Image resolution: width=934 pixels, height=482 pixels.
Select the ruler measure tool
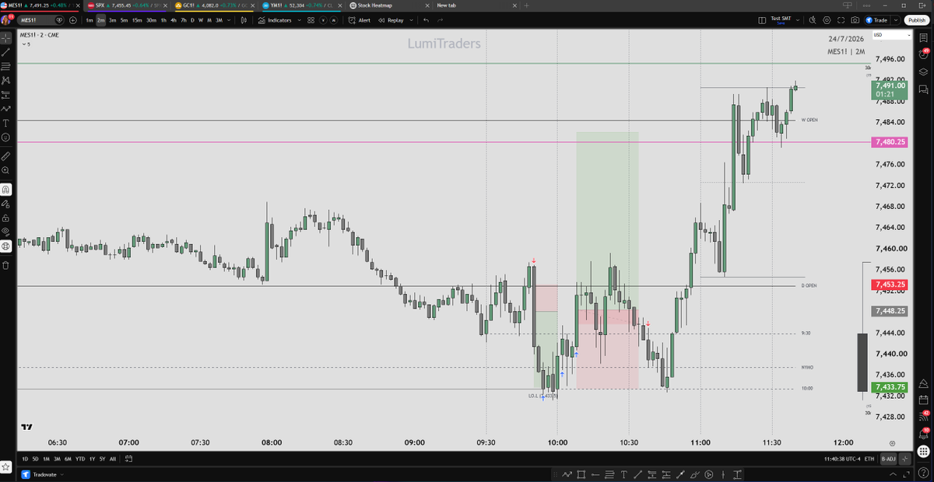coord(5,155)
